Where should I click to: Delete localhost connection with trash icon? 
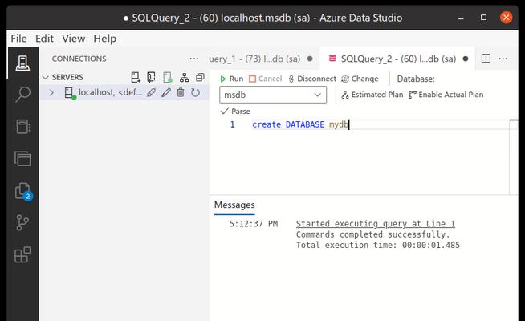tap(181, 92)
